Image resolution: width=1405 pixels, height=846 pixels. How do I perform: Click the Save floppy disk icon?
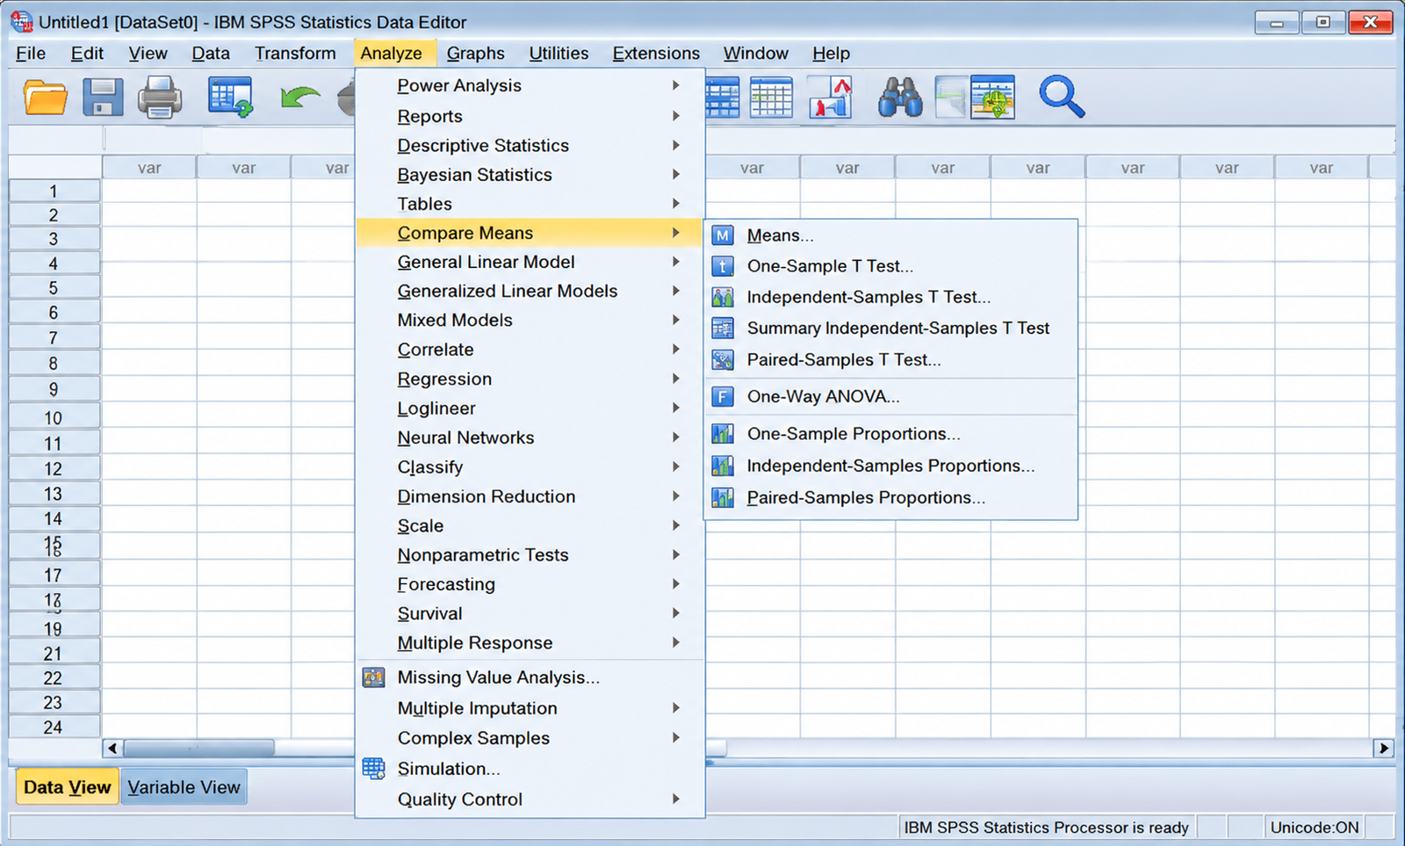click(x=103, y=97)
